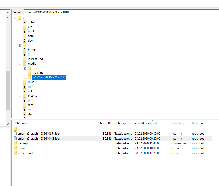The image size is (219, 186).
Task: Click the text file icon of enigma2_crash_1582410654.log
Action: (15, 134)
